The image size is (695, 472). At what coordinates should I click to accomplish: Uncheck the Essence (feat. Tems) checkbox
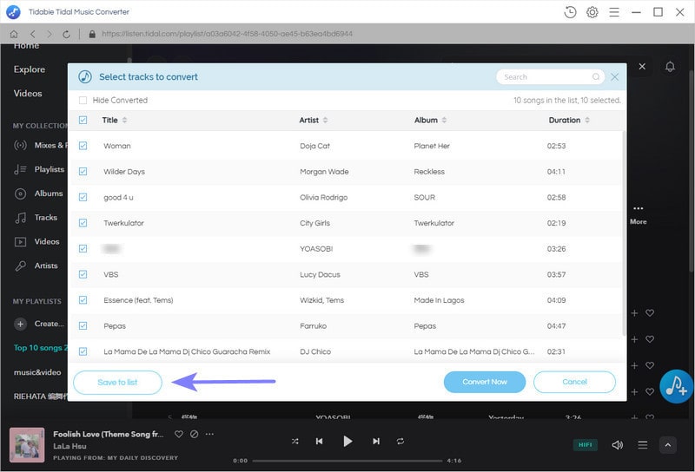point(83,299)
